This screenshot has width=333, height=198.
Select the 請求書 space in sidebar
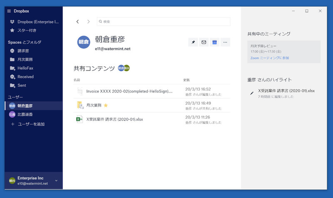[24, 50]
